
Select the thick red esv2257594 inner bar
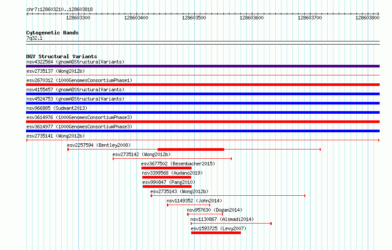coord(191,149)
